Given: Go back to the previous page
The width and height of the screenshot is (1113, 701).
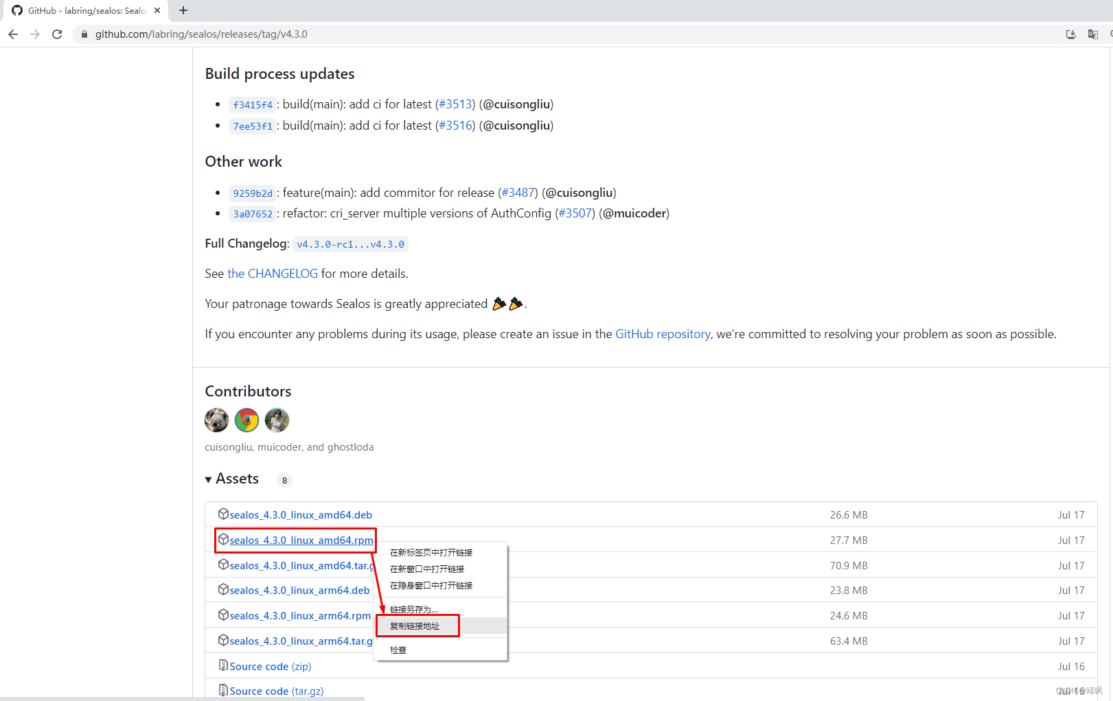Looking at the screenshot, I should tap(13, 34).
